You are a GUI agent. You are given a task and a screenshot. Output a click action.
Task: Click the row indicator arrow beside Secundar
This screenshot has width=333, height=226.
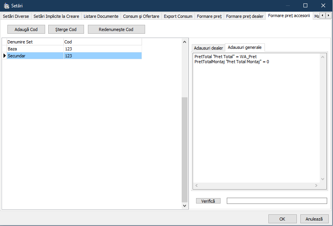[x=4, y=56]
